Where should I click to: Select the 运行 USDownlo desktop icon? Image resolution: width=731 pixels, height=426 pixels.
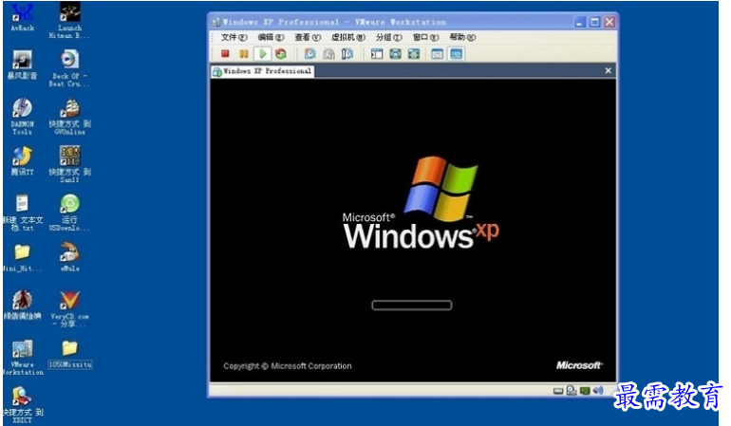point(69,213)
